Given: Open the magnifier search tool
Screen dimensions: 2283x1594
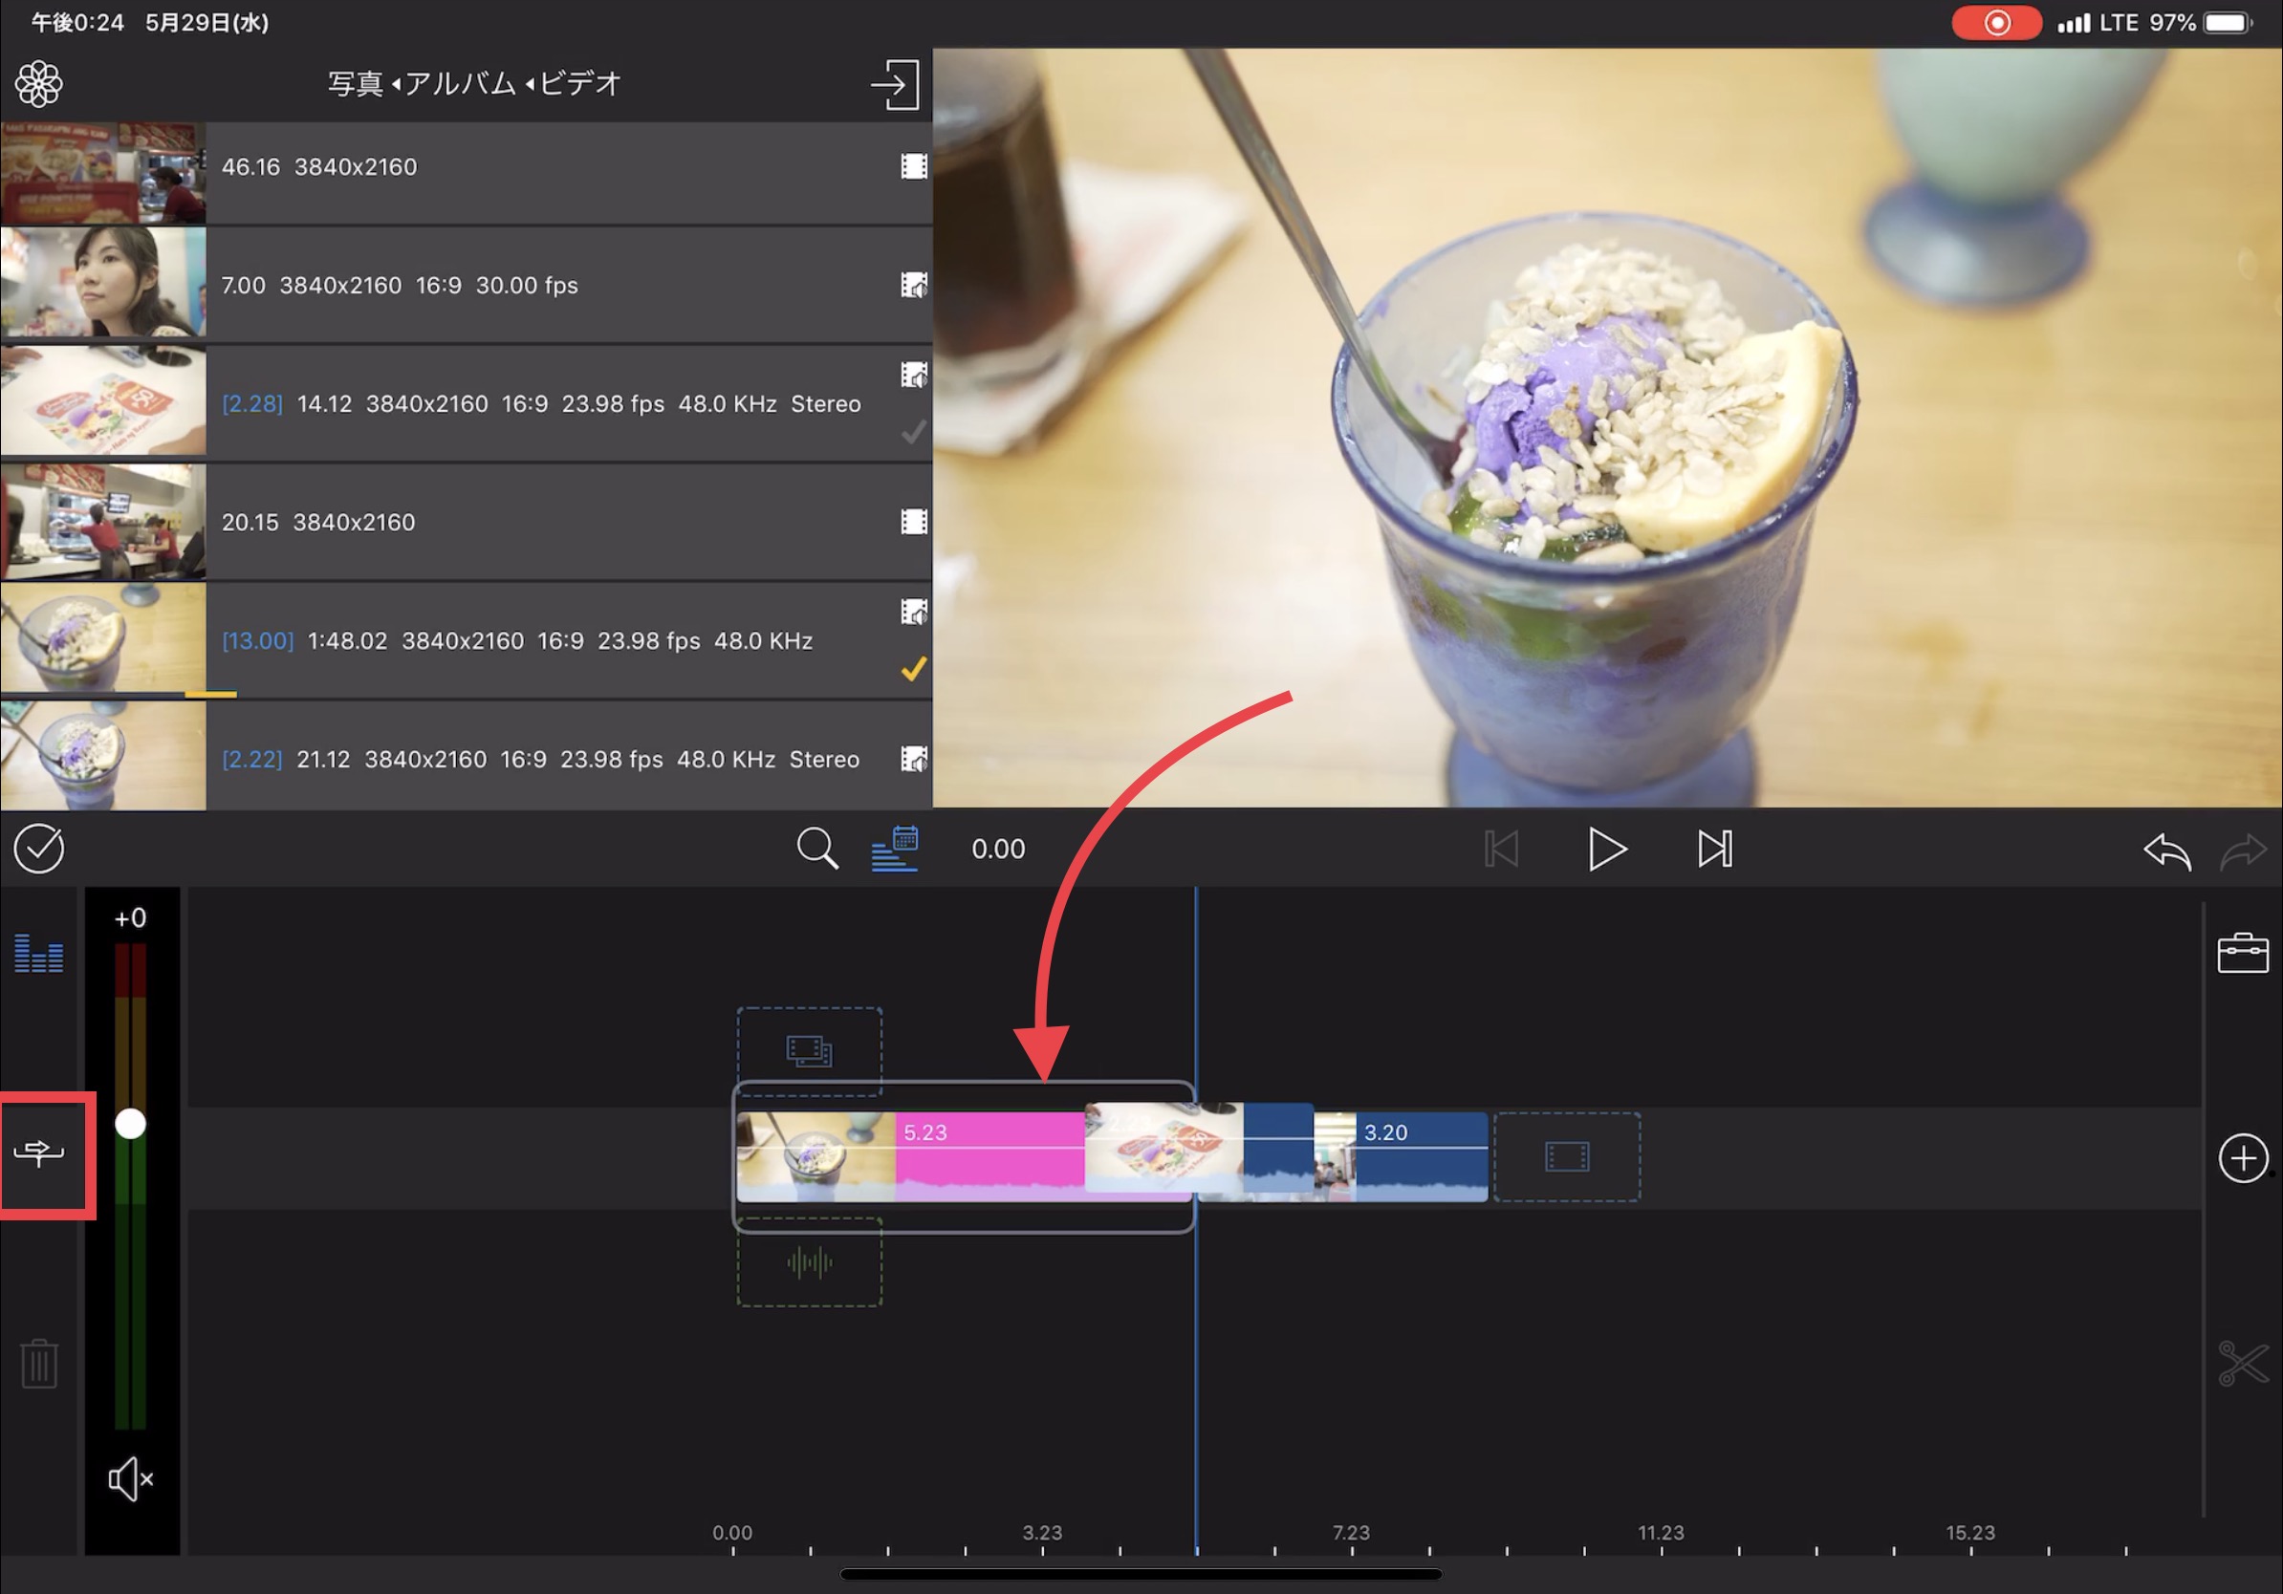Looking at the screenshot, I should point(816,849).
